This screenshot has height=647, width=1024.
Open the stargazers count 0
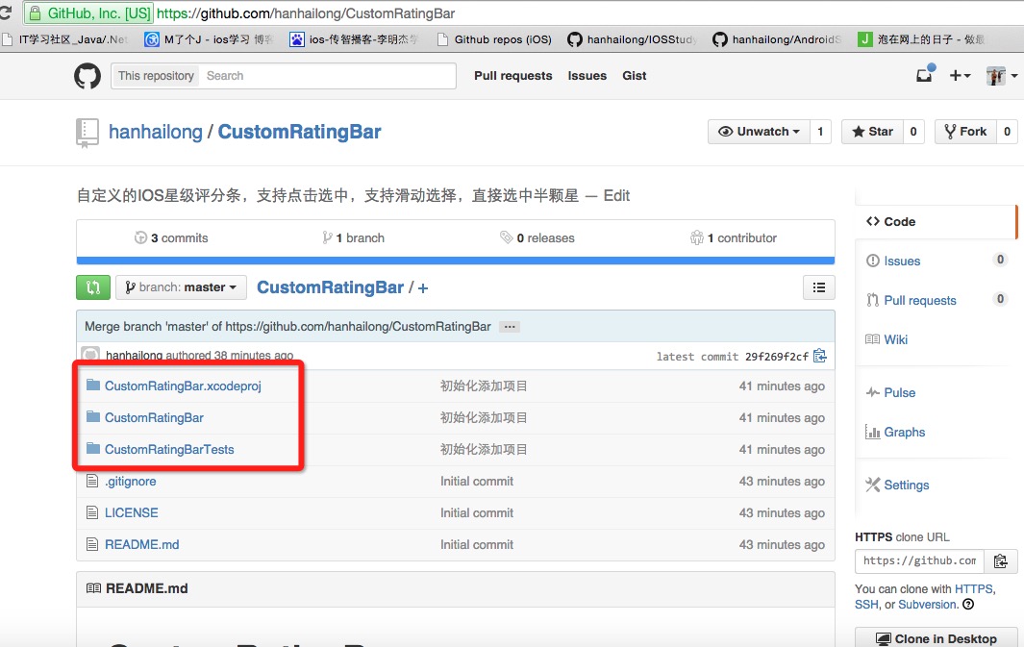tap(913, 132)
